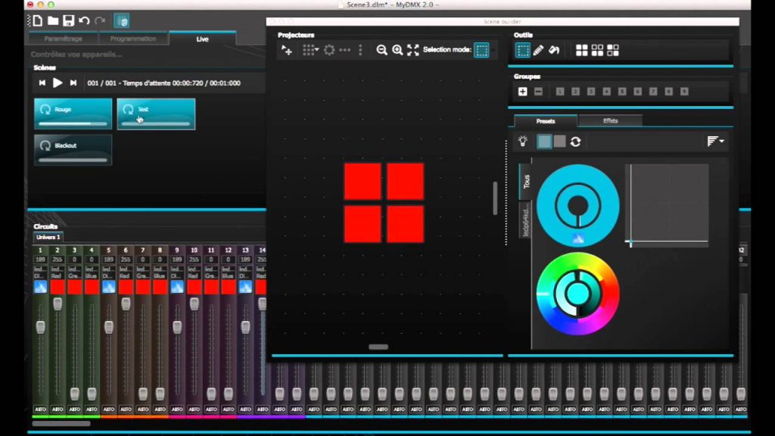
Task: Click the undo arrow in top toolbar
Action: [84, 20]
